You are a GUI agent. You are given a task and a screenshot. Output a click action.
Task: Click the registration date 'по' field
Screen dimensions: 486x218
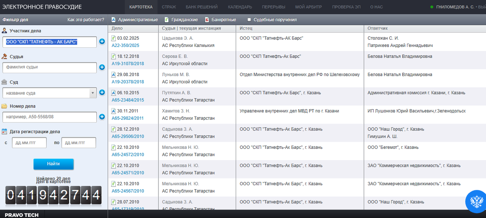coord(79,143)
